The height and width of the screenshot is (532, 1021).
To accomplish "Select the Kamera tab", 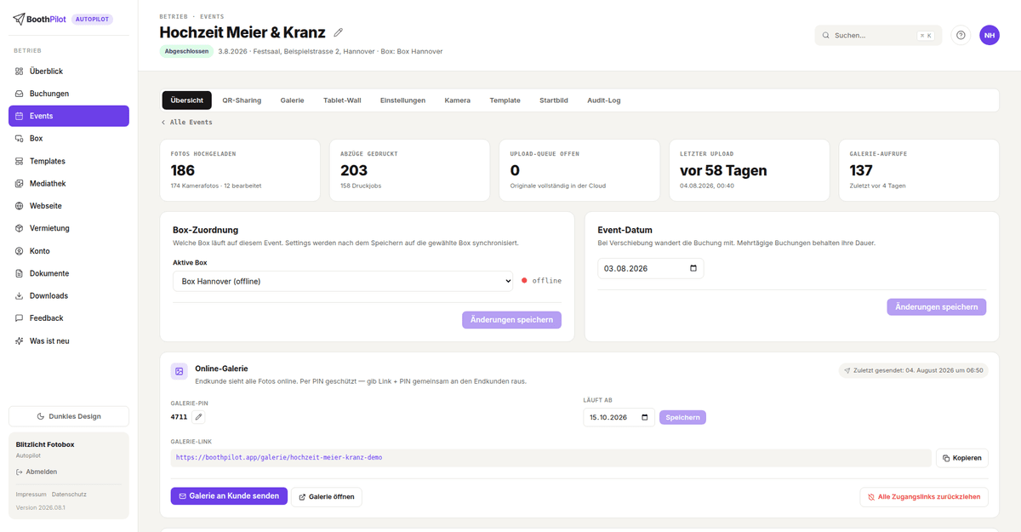I will point(457,100).
